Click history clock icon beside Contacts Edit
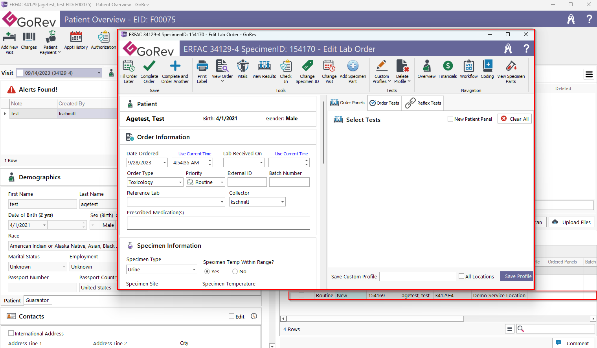Viewport: 597px width, 348px height. click(254, 316)
